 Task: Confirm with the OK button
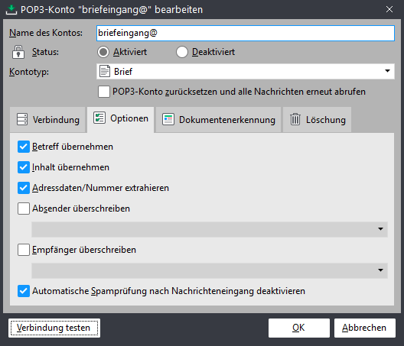(x=299, y=328)
